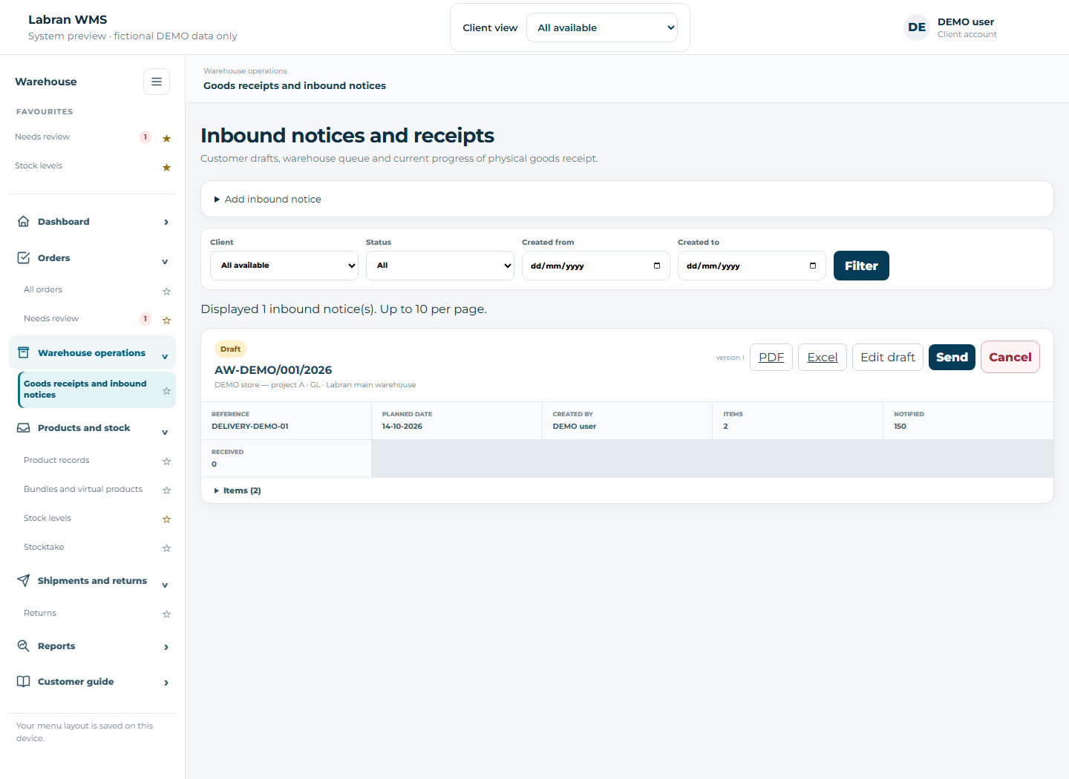Open the Client filter dropdown
The image size is (1069, 779).
click(284, 266)
